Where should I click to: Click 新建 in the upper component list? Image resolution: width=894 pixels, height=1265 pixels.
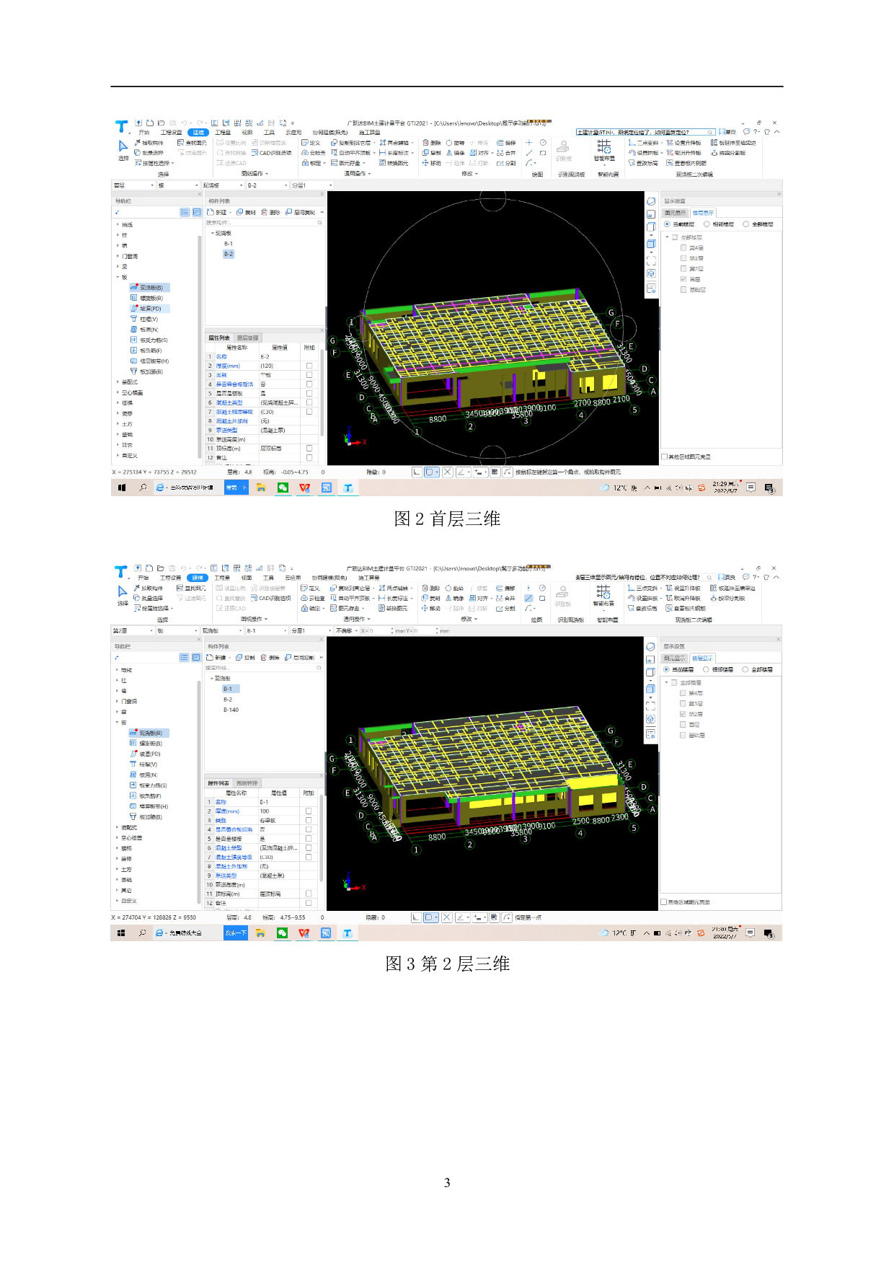pyautogui.click(x=218, y=213)
